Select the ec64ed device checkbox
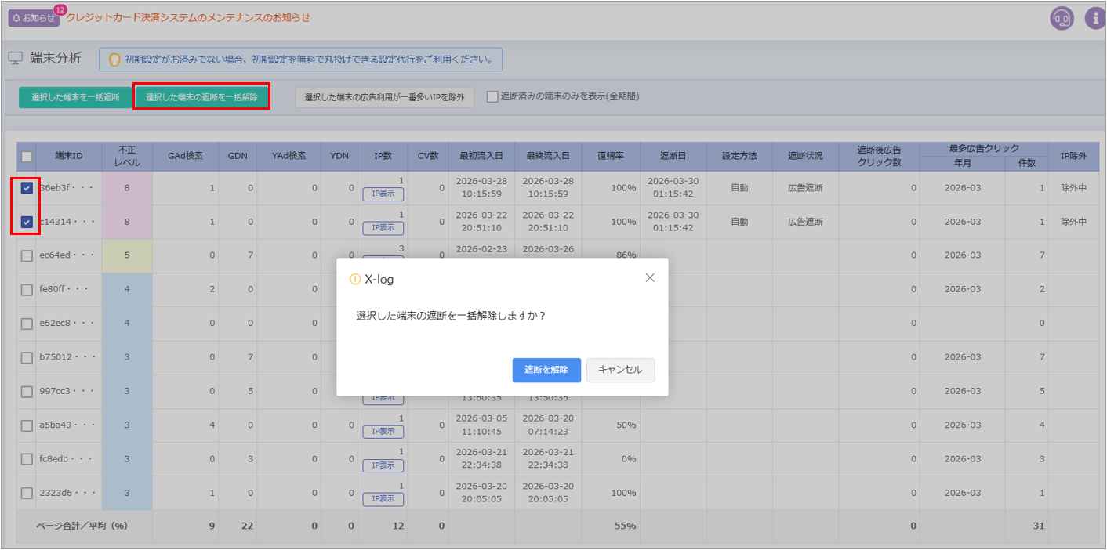1107x550 pixels. (x=27, y=256)
